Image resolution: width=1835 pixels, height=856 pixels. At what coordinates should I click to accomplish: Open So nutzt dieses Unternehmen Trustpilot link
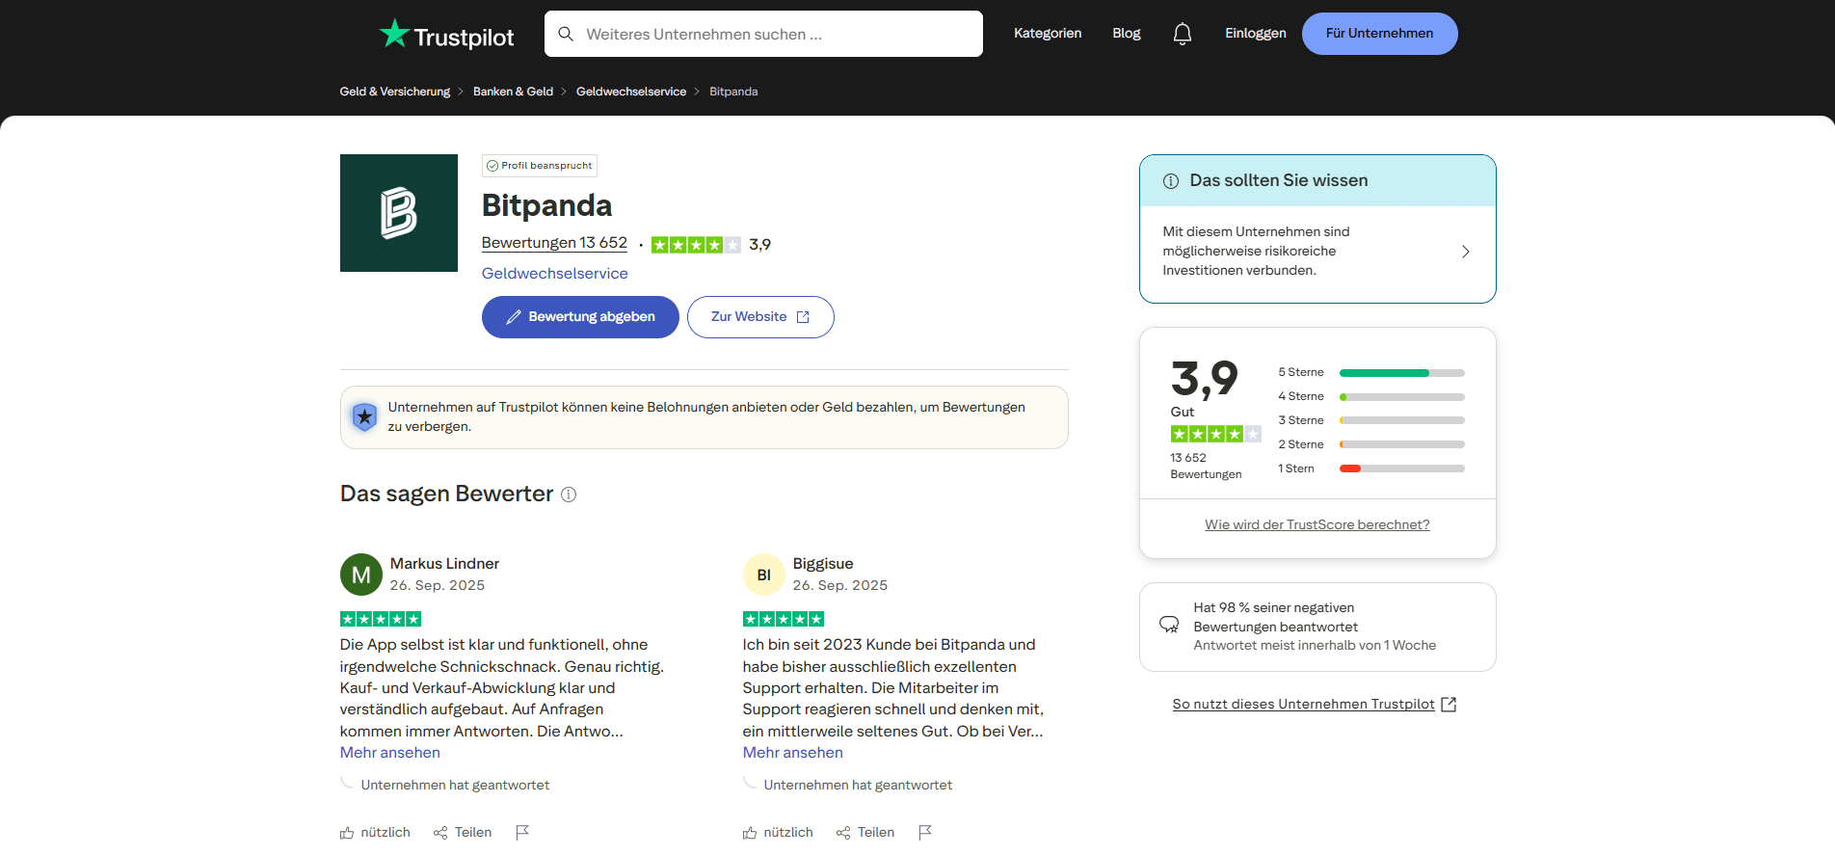1303,705
